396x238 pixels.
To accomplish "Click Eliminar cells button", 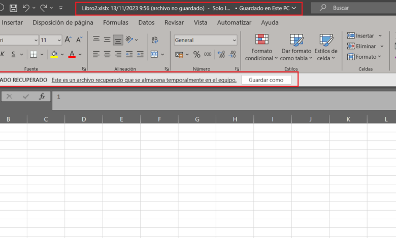I will pos(361,46).
